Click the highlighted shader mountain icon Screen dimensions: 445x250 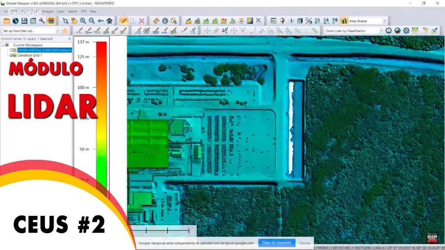[344, 21]
